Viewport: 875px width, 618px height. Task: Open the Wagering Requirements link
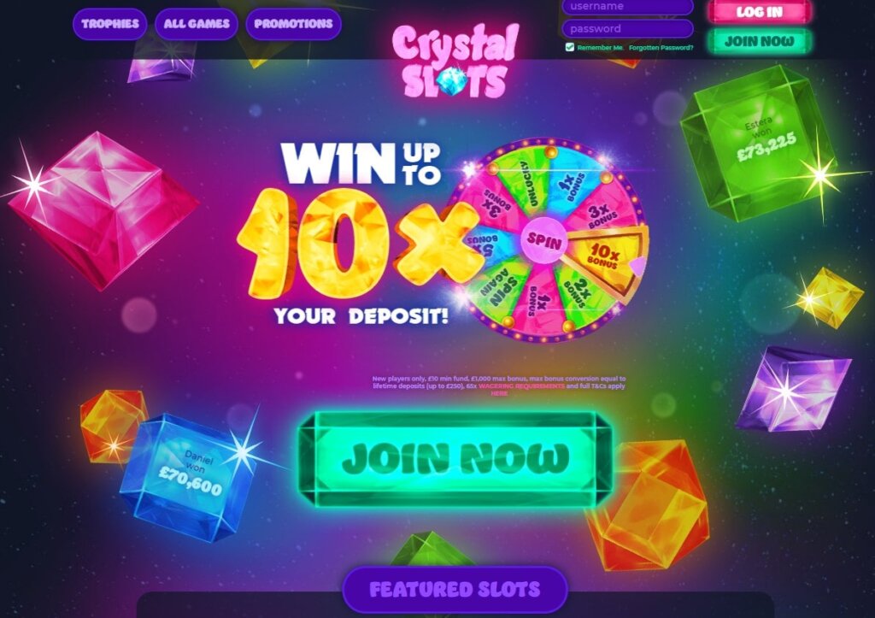[x=521, y=386]
